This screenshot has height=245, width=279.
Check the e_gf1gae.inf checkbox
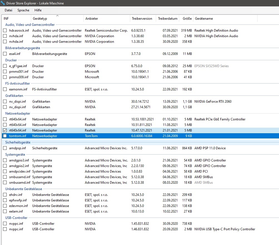[5, 66]
